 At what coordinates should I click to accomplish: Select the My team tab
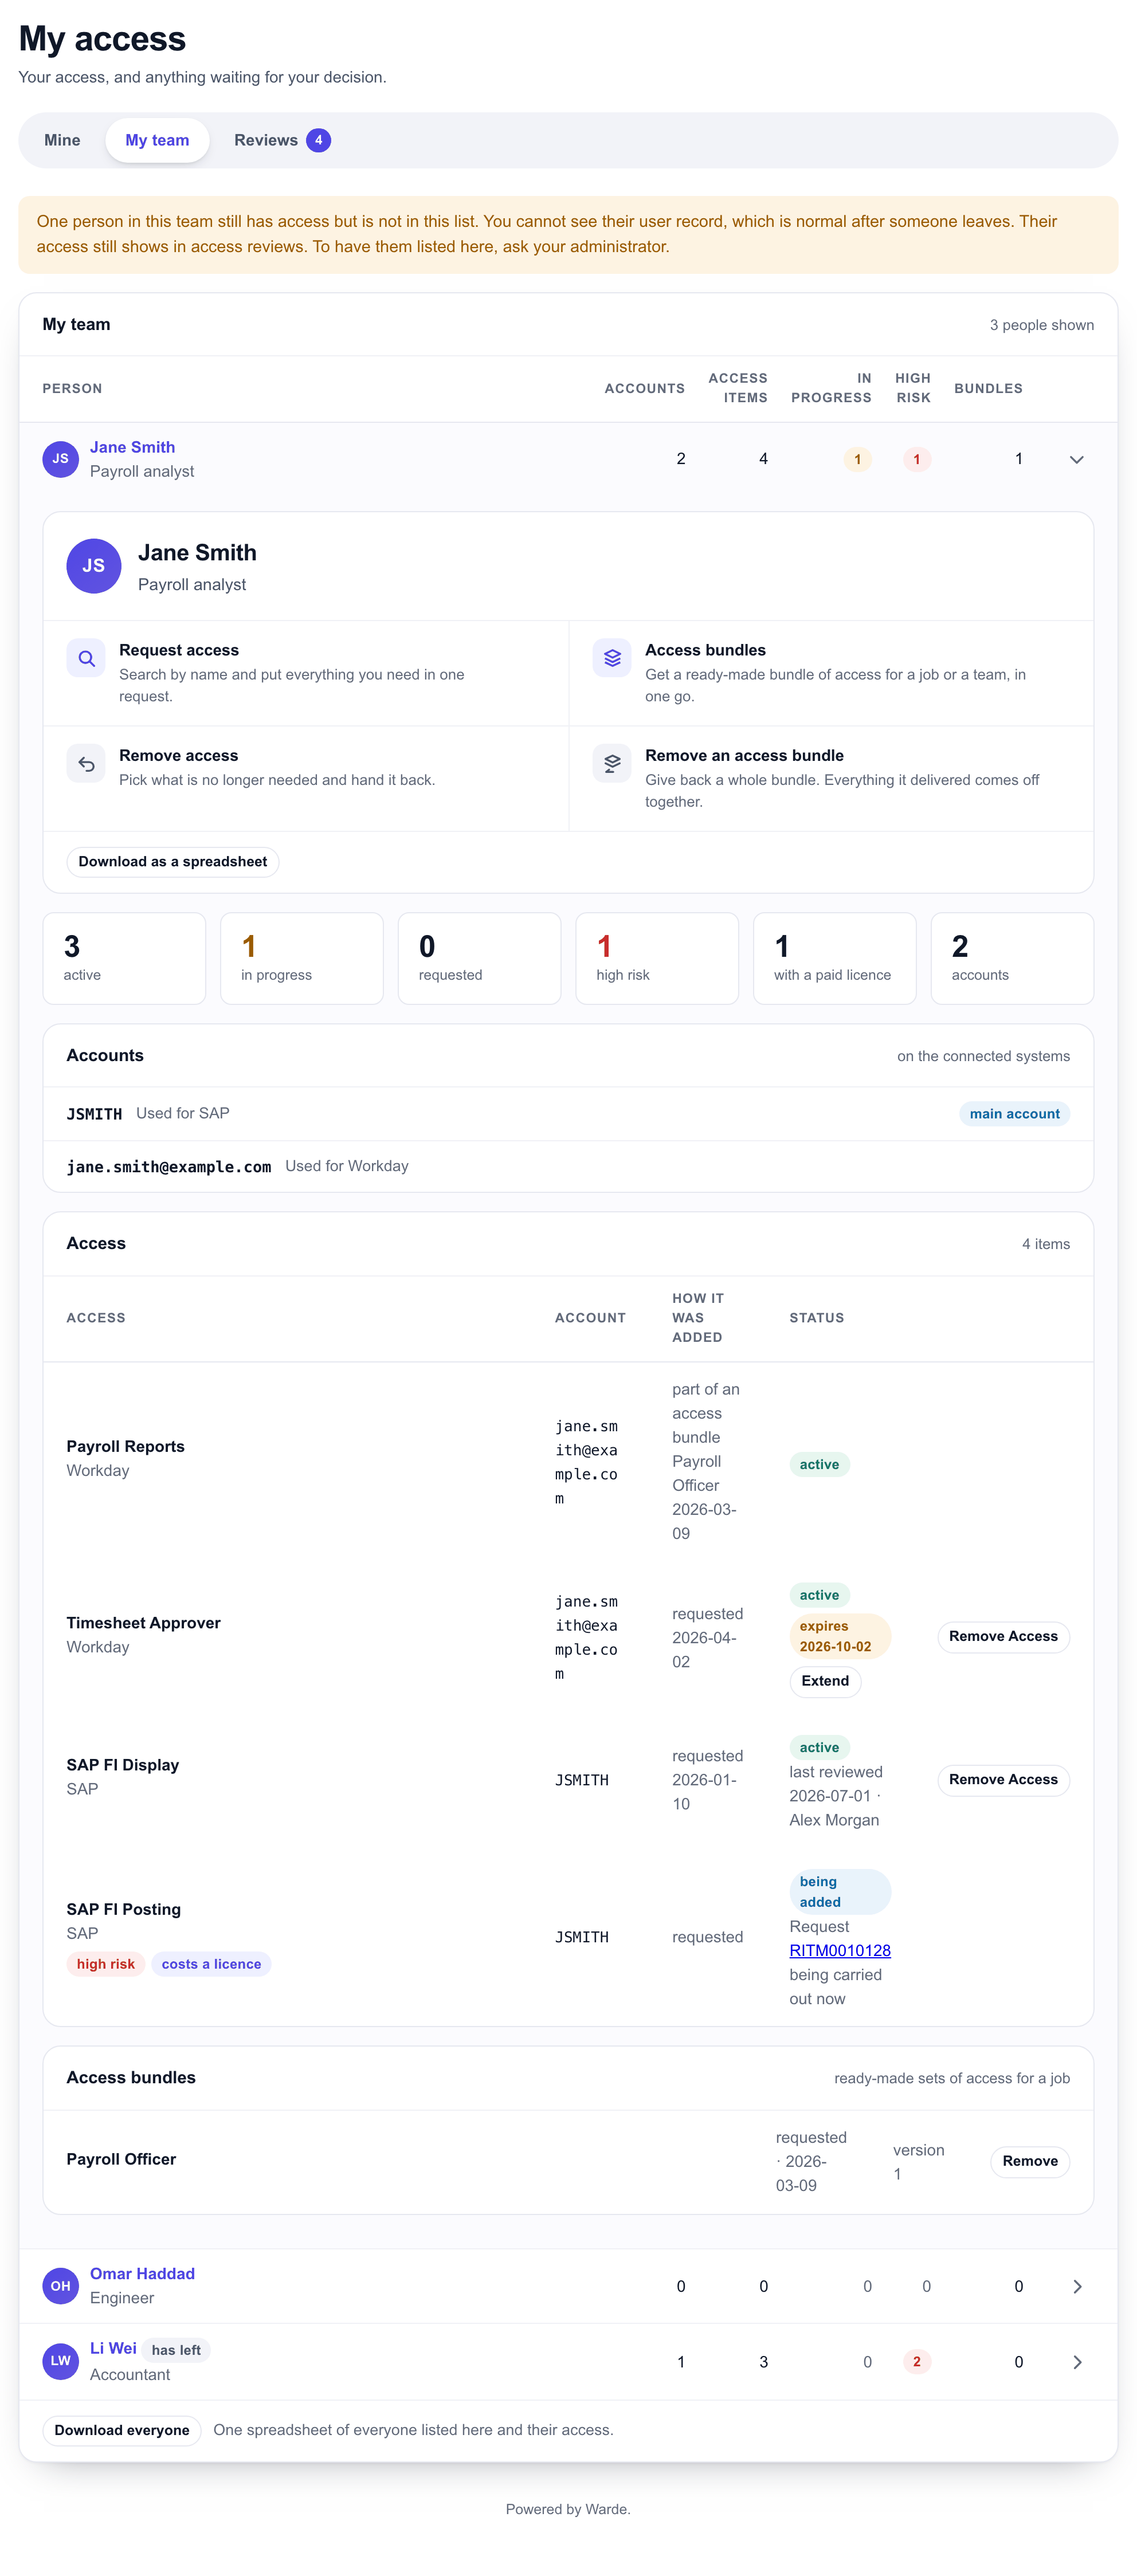pos(157,140)
